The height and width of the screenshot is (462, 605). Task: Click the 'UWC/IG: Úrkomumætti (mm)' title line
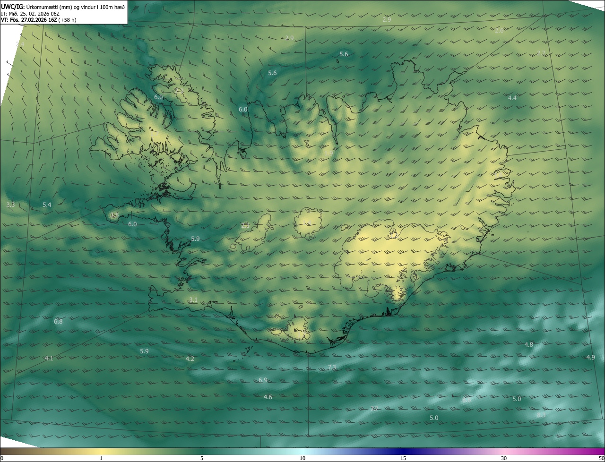[x=63, y=7]
